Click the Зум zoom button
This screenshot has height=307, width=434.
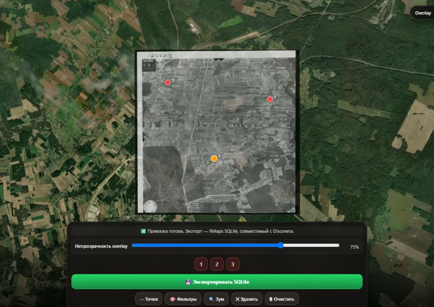click(216, 299)
